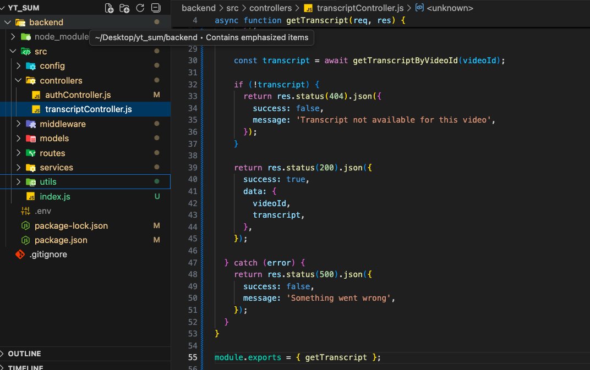Click the U badge on index.js
This screenshot has height=370, width=590.
coord(157,196)
